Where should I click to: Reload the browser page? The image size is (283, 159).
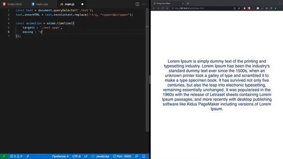click(x=163, y=8)
